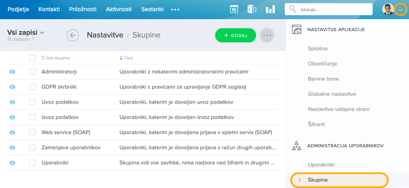This screenshot has width=409, height=188.
Task: Check the Uvoz podatkov row checkbox
Action: point(33,102)
